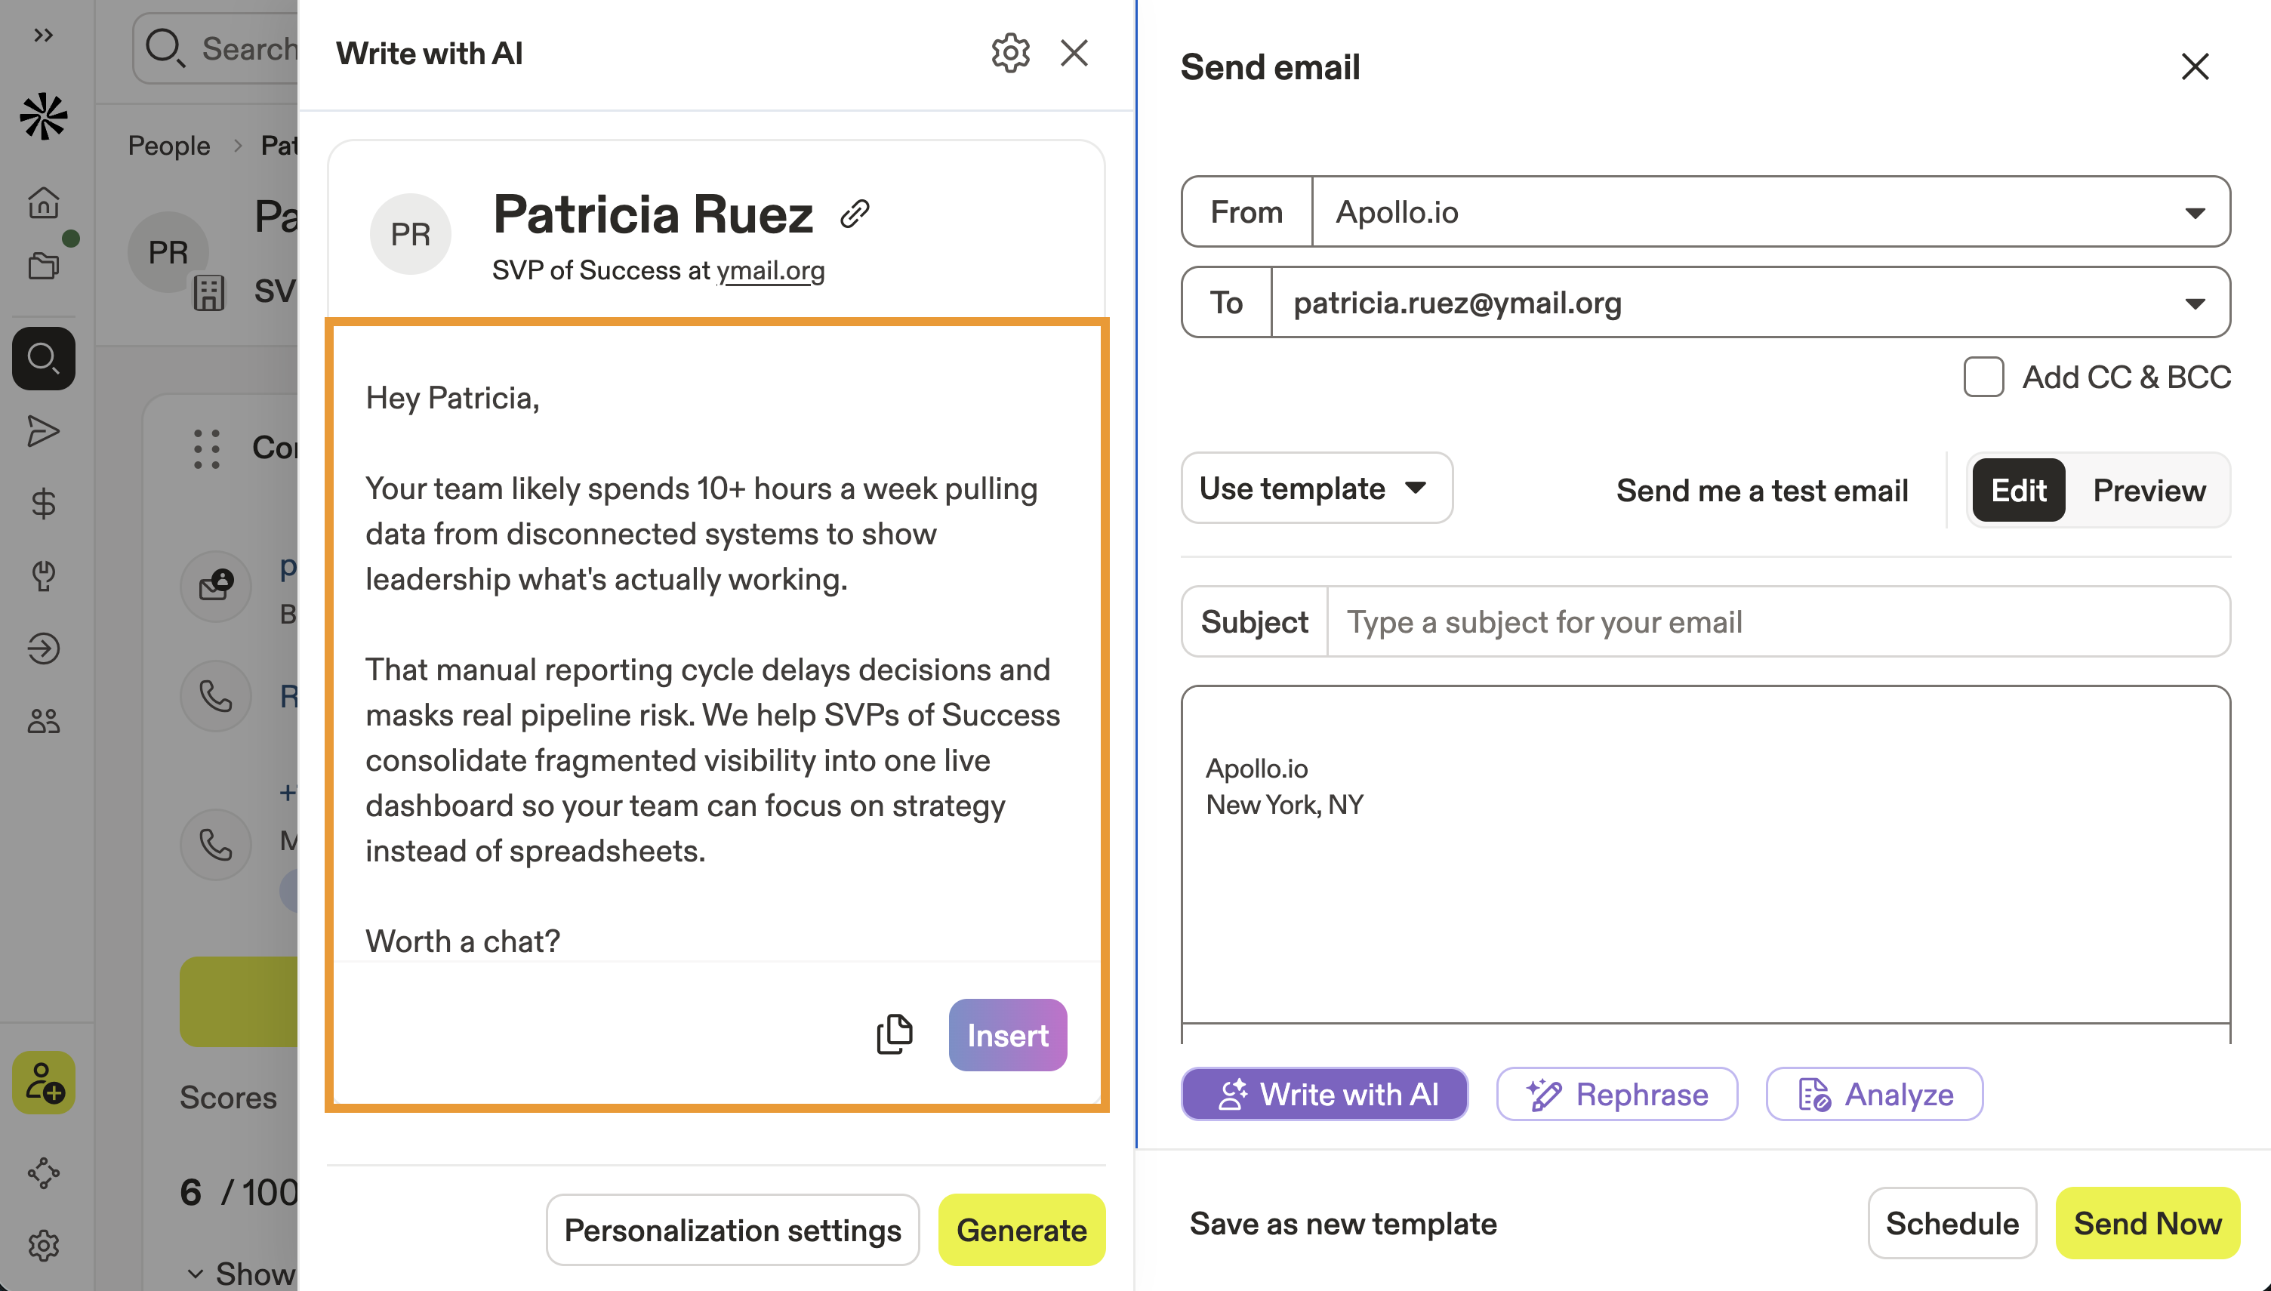Open Write with AI settings gear
The image size is (2271, 1291).
1009,53
